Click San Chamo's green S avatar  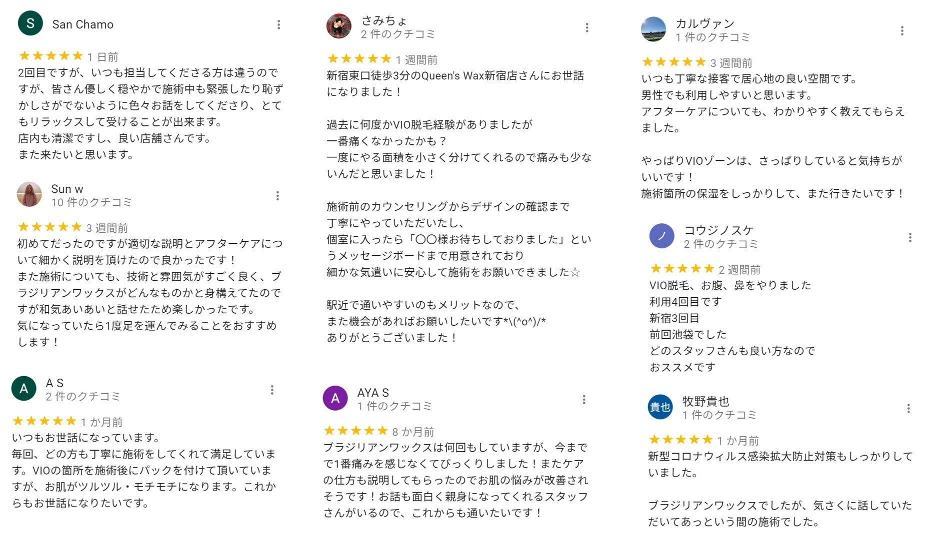(30, 23)
